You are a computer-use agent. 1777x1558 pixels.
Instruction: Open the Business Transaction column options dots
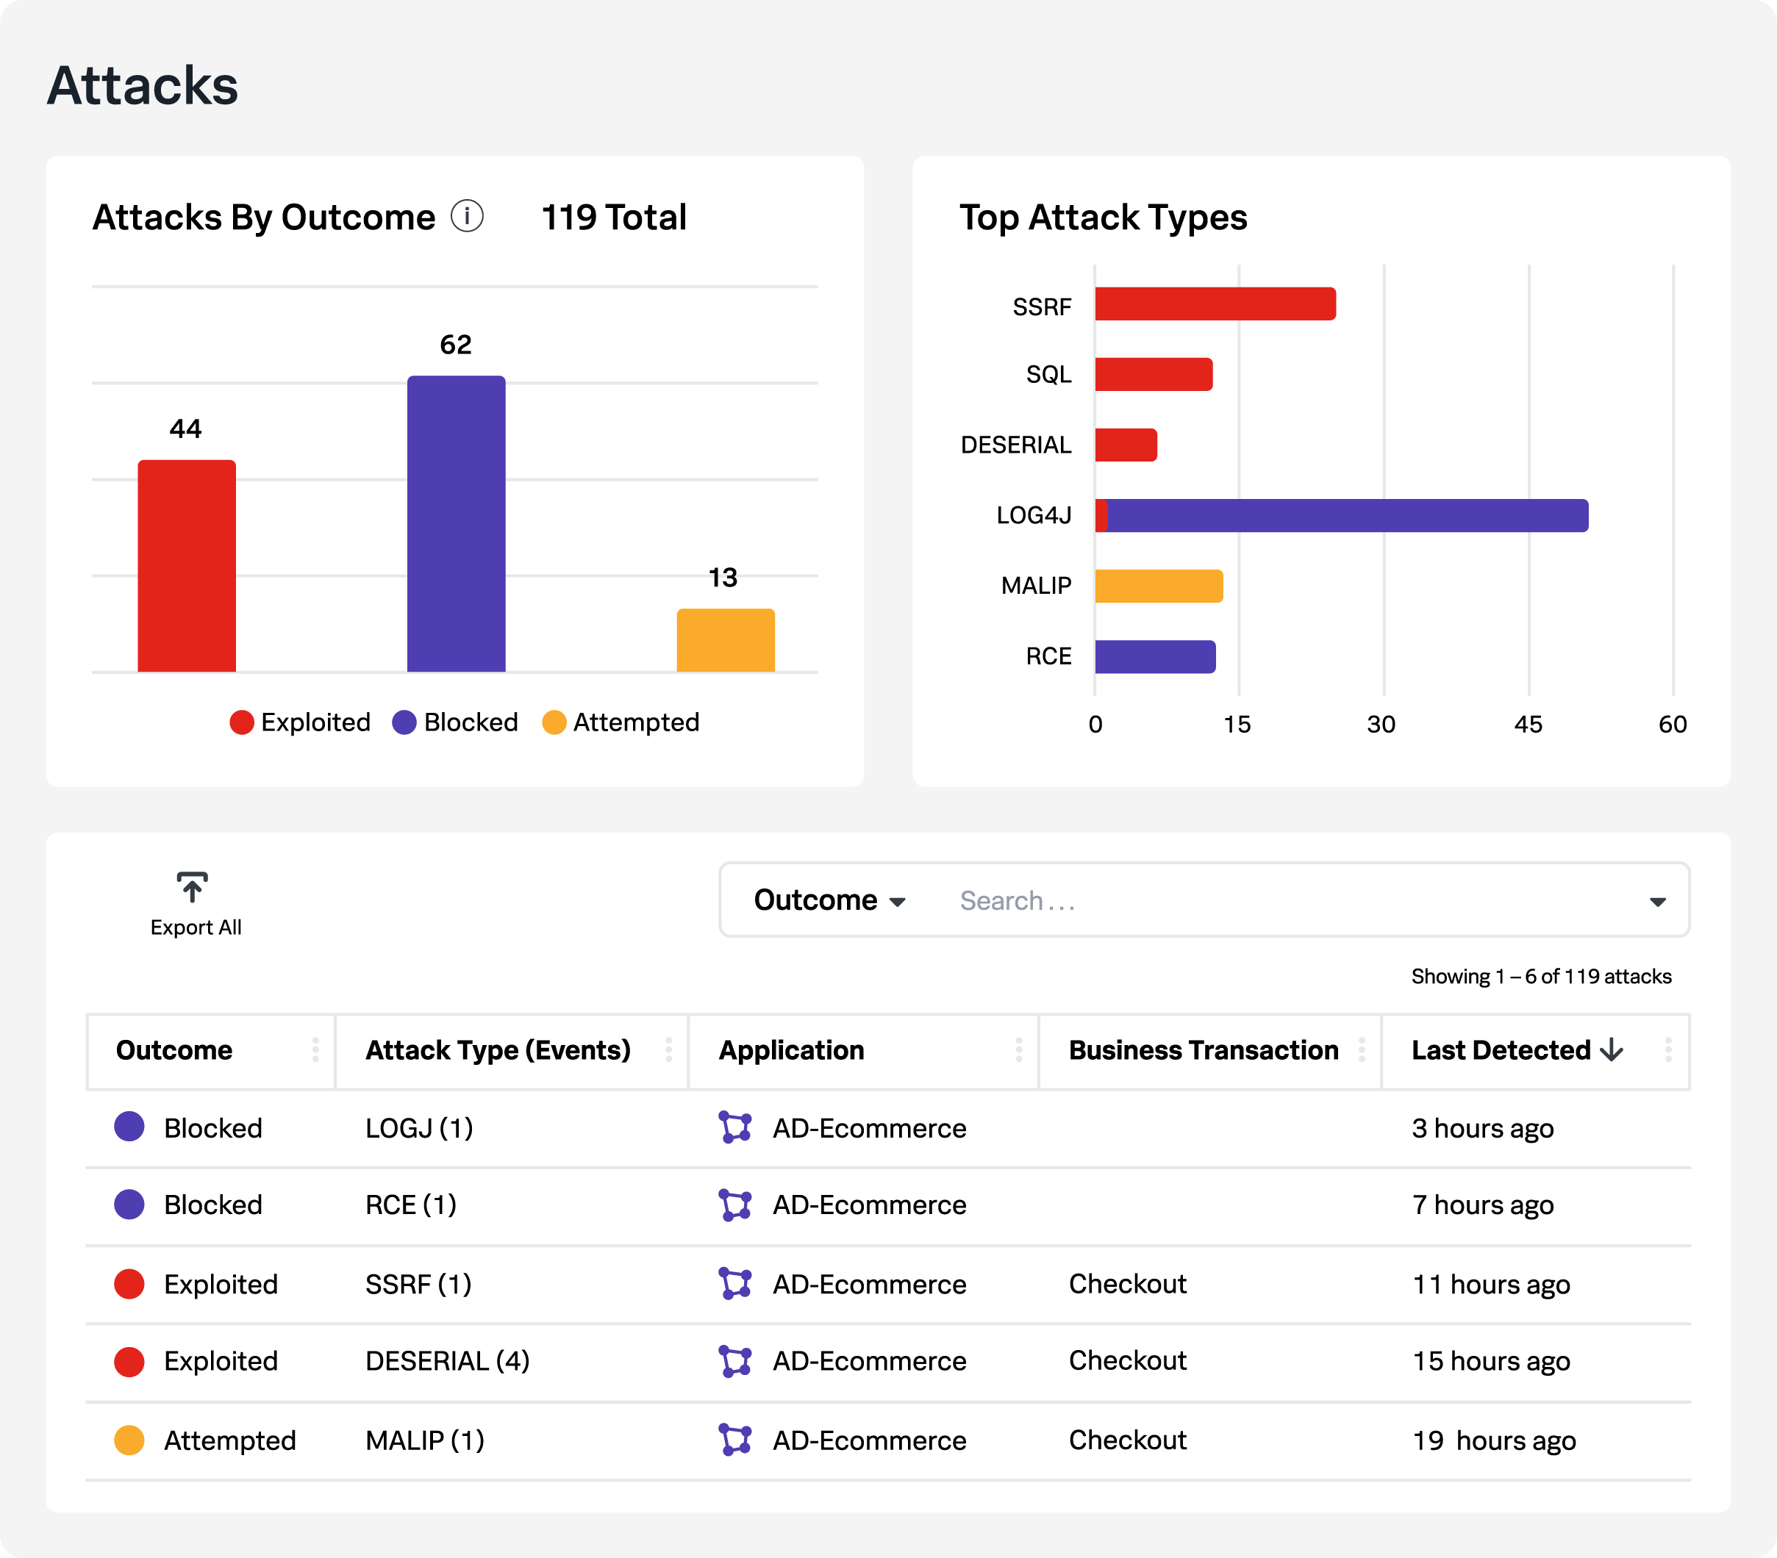[x=1362, y=1049]
